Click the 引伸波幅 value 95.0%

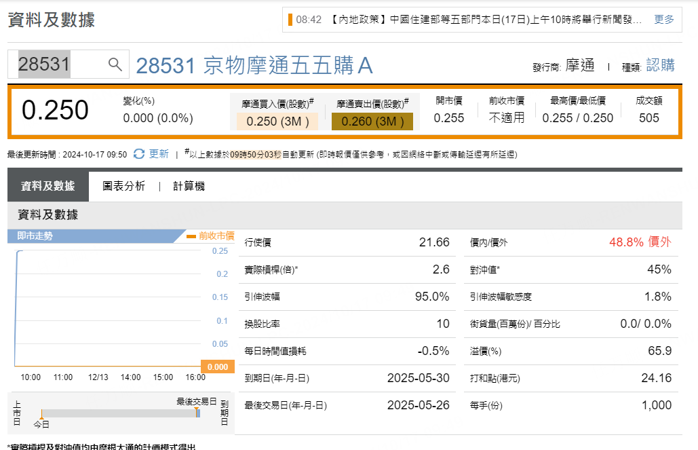tap(432, 297)
